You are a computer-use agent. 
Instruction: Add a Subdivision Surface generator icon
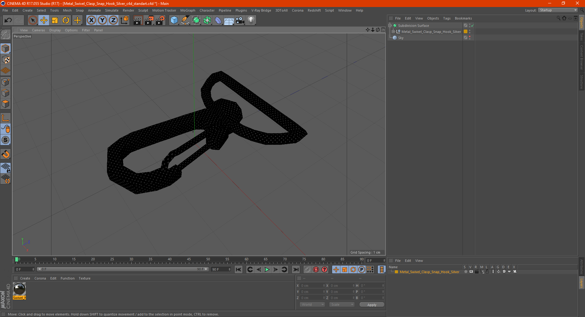(x=196, y=20)
